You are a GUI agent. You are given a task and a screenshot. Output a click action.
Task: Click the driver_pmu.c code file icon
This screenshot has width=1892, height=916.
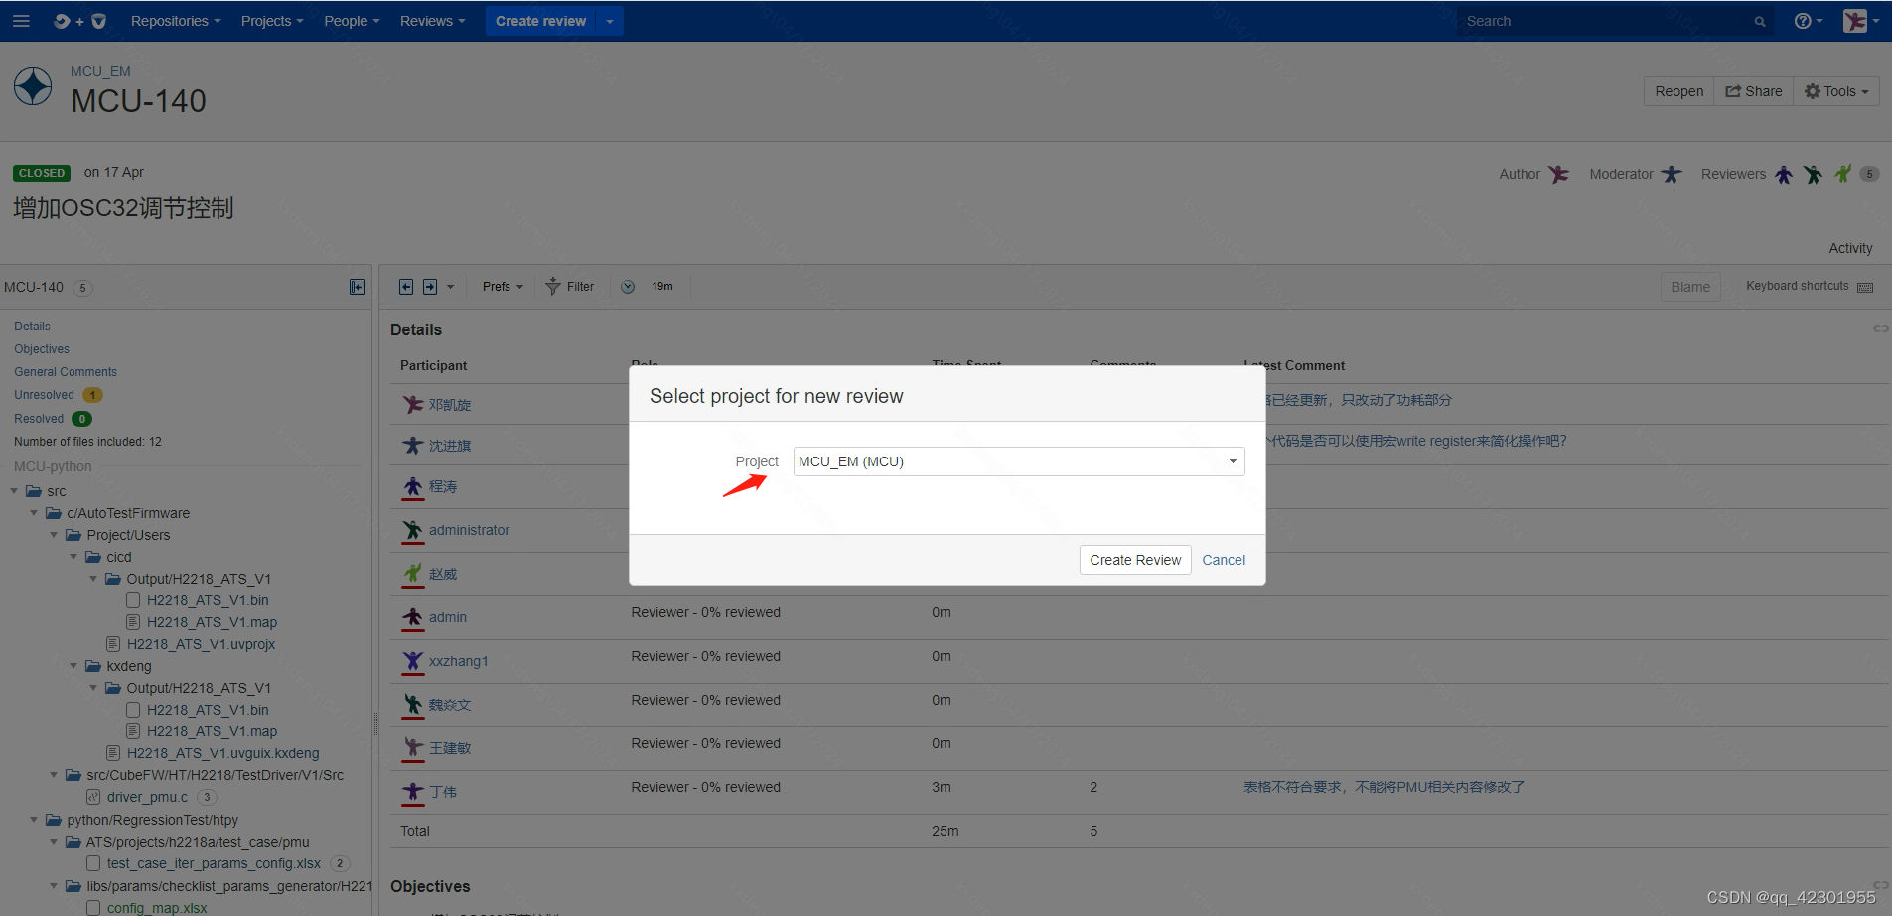pos(93,797)
